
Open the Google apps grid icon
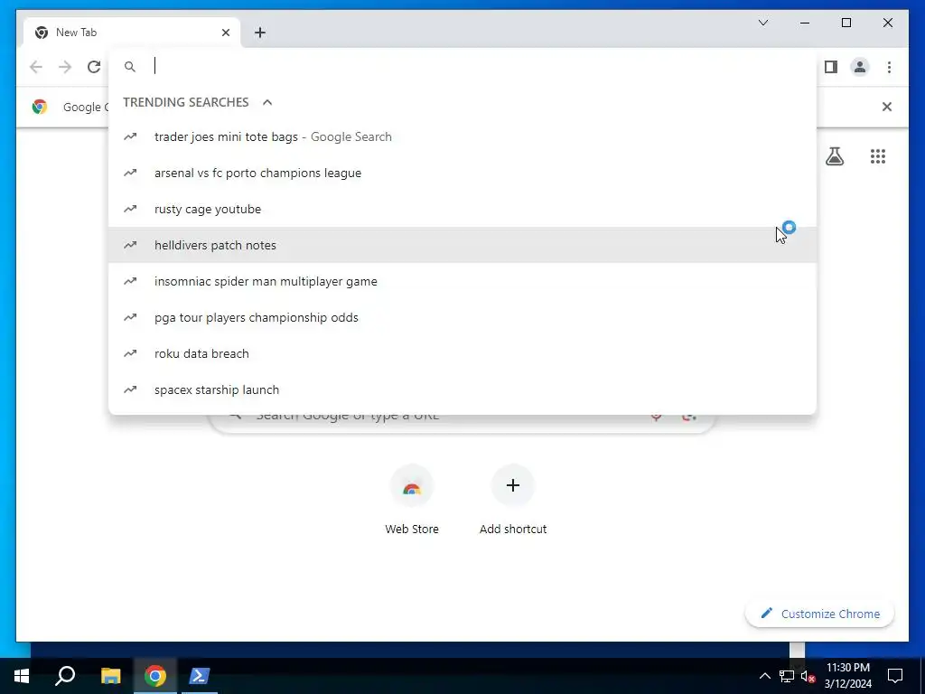click(x=878, y=156)
